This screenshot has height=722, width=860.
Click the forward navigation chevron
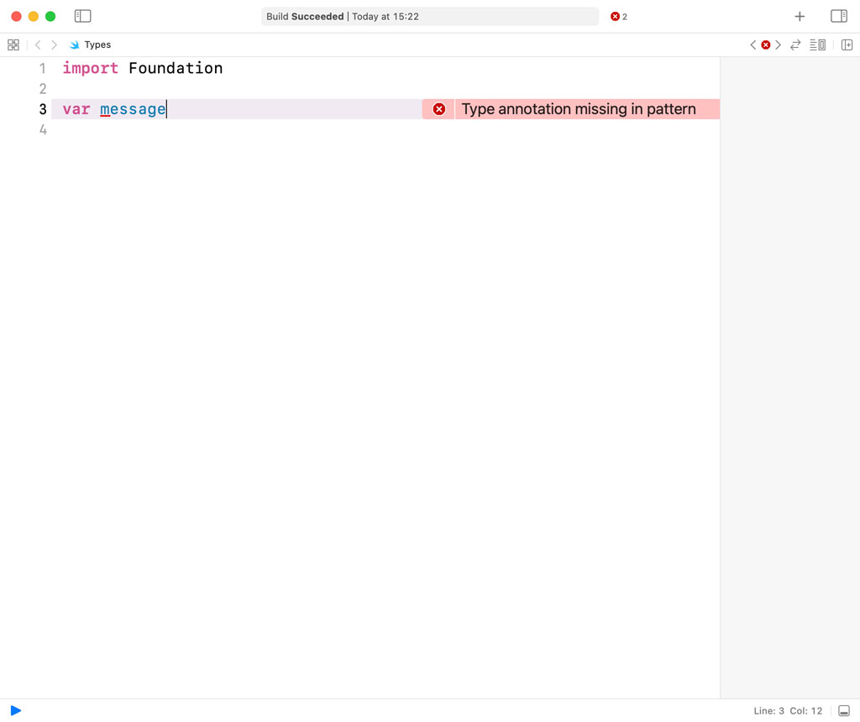(x=54, y=44)
